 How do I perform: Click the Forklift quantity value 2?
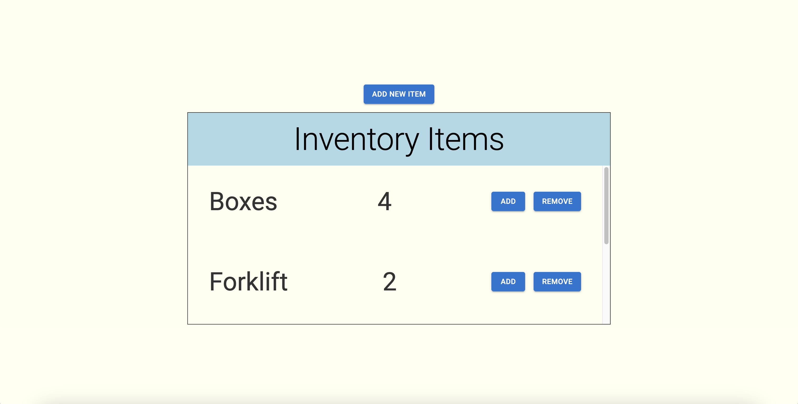pyautogui.click(x=389, y=281)
